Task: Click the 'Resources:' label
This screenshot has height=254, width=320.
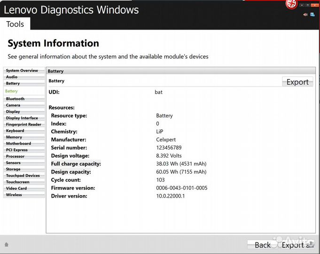Action: click(x=62, y=108)
